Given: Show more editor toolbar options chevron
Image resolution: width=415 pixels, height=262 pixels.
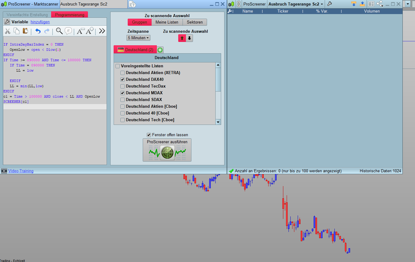Looking at the screenshot, I should click(x=102, y=31).
